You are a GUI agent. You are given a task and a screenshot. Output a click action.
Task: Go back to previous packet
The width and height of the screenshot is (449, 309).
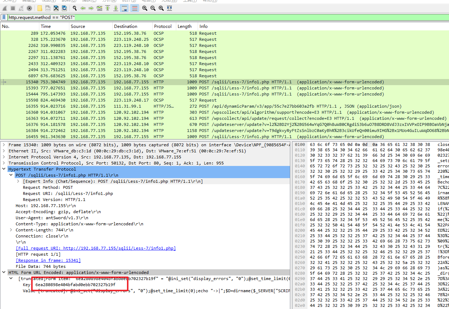click(83, 8)
